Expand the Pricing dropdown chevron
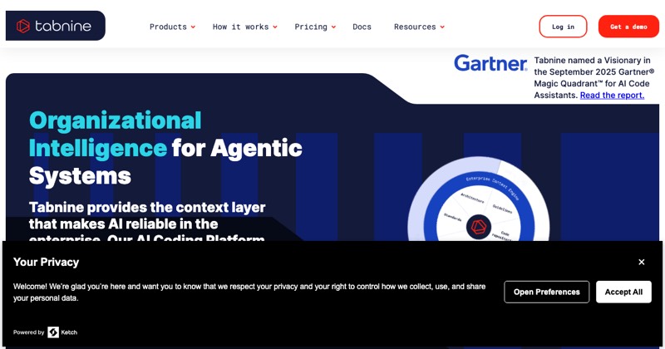Screen dimensions: 665x349 coord(333,27)
